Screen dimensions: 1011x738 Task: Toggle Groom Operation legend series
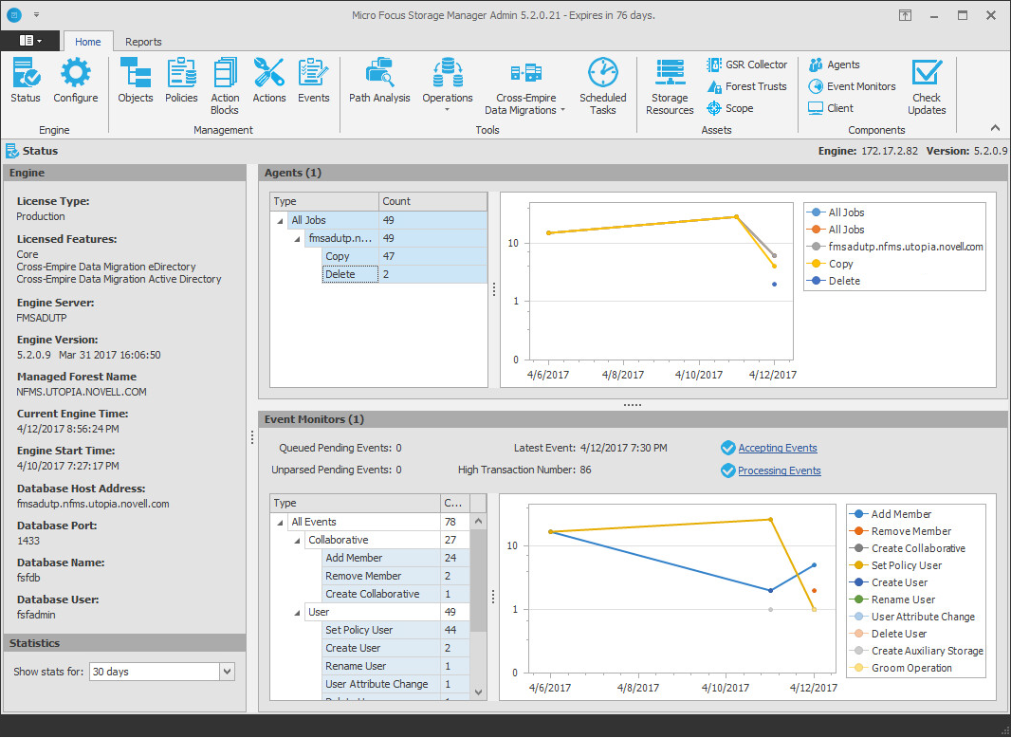[901, 668]
